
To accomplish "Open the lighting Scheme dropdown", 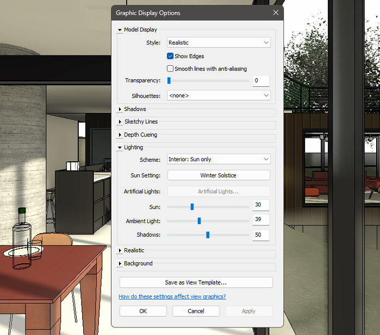I will [219, 159].
